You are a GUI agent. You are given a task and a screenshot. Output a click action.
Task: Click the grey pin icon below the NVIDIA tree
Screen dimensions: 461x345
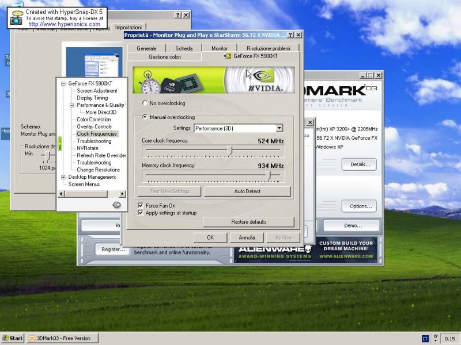(x=117, y=205)
